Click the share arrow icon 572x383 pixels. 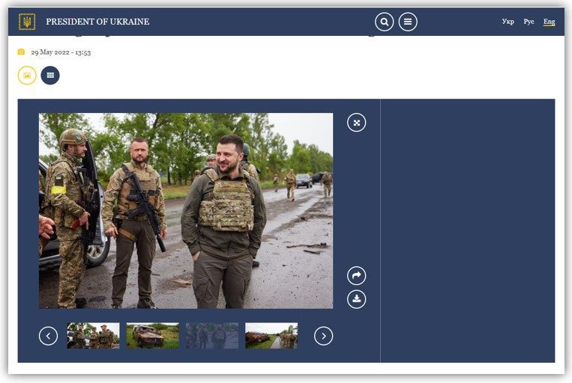pos(357,276)
